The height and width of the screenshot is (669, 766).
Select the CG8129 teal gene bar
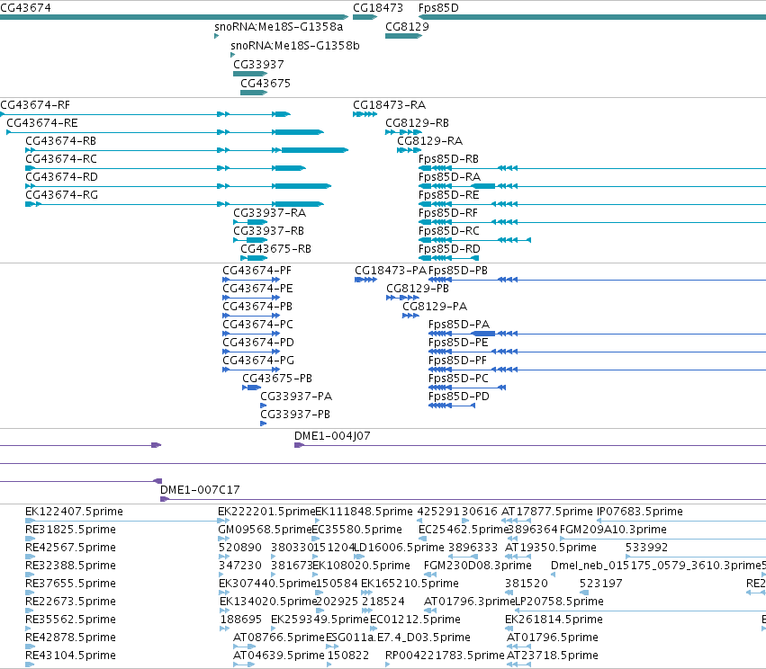(x=403, y=36)
